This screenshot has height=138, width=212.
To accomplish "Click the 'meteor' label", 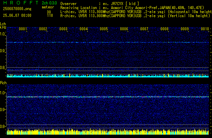I will (48, 7).
